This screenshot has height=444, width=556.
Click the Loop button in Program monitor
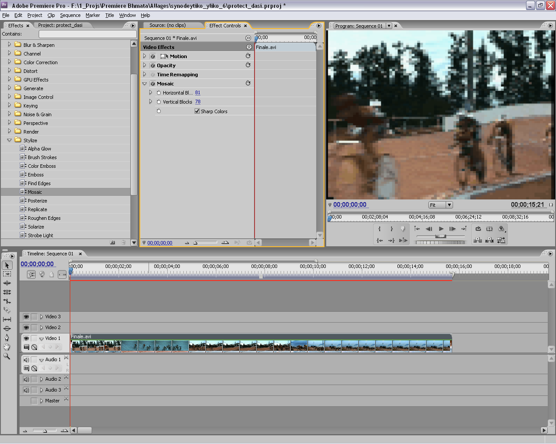point(478,229)
